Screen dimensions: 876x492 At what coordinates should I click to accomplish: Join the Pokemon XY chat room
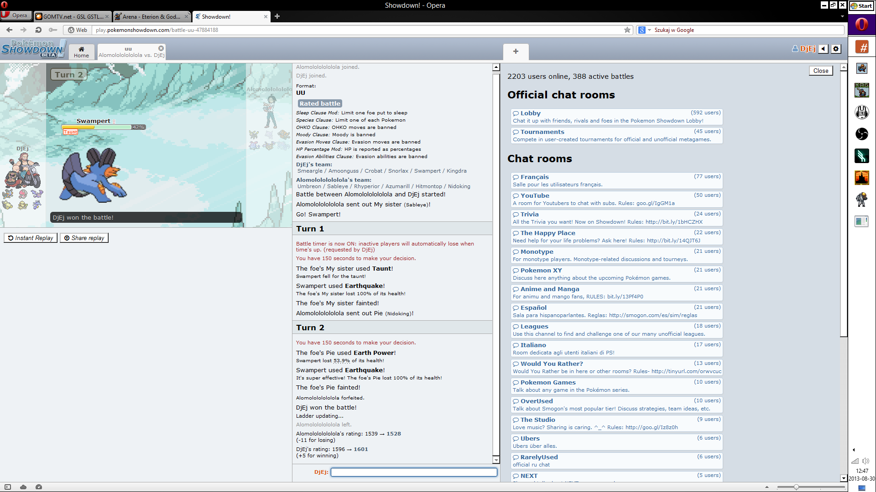(617, 274)
